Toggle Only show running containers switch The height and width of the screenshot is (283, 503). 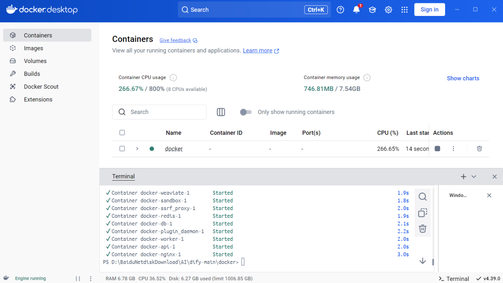[246, 112]
